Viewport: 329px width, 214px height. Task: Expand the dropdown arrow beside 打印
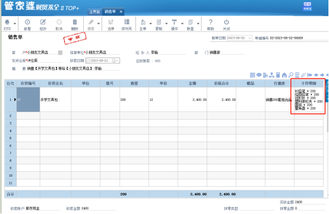tap(15, 24)
